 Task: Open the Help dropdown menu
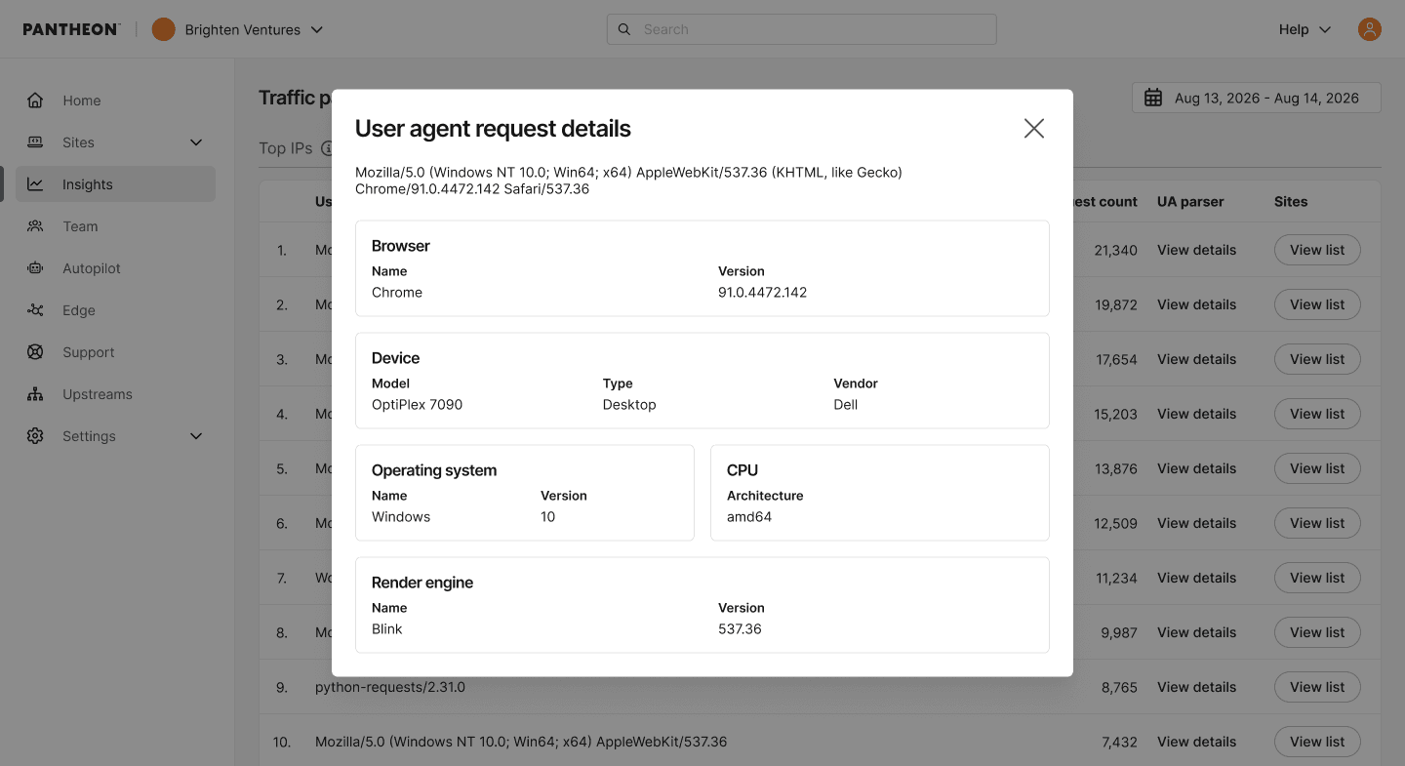point(1305,29)
